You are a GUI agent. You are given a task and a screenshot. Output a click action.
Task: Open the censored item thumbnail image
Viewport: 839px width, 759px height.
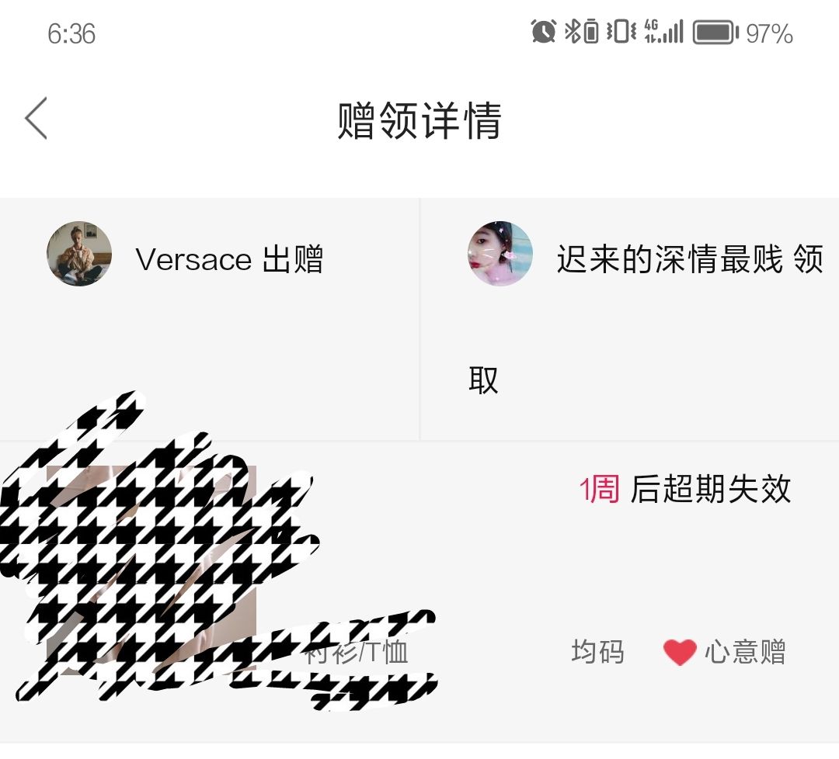click(151, 567)
